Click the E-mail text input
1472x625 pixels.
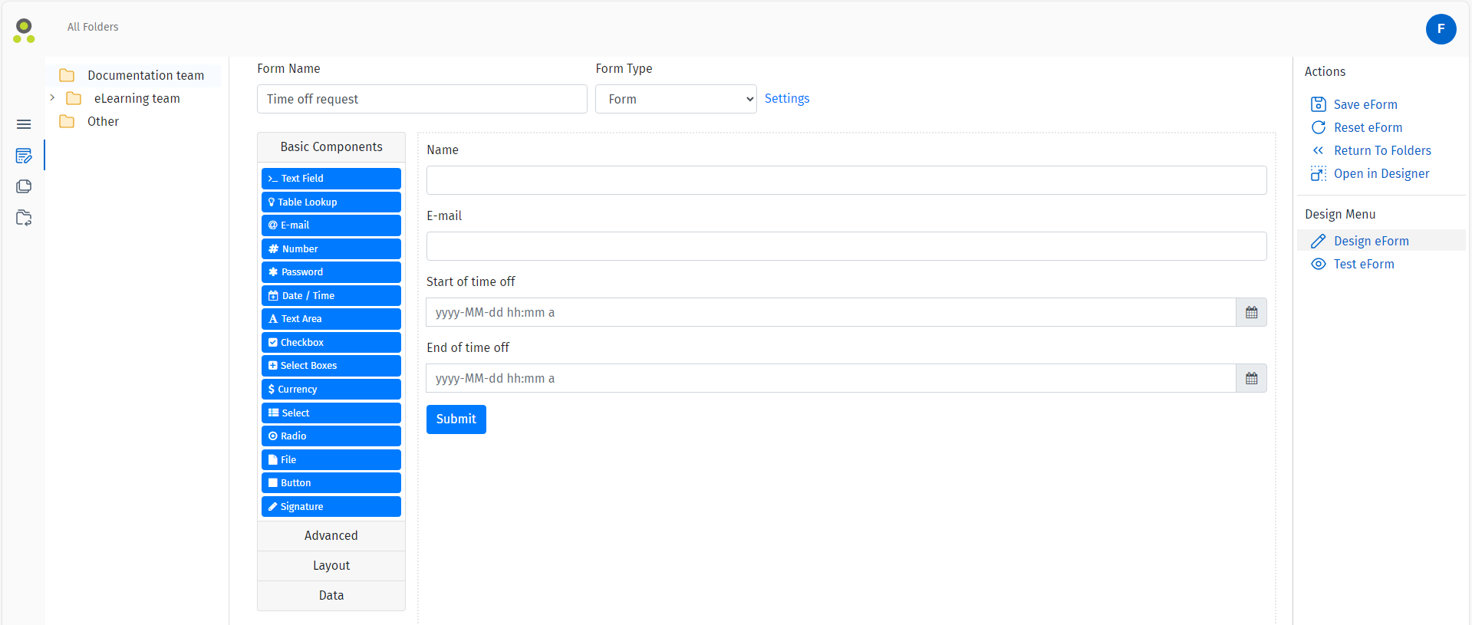point(846,246)
